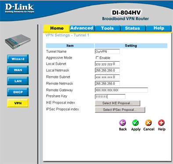Open the Tools tab
The height and width of the screenshot is (164, 173).
coord(108,28)
